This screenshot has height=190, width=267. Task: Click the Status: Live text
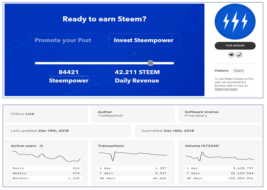[x=23, y=114]
